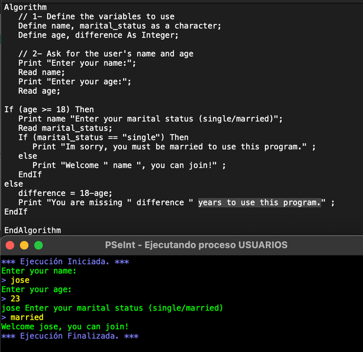Close the PSeInt execution window

pos(10,245)
